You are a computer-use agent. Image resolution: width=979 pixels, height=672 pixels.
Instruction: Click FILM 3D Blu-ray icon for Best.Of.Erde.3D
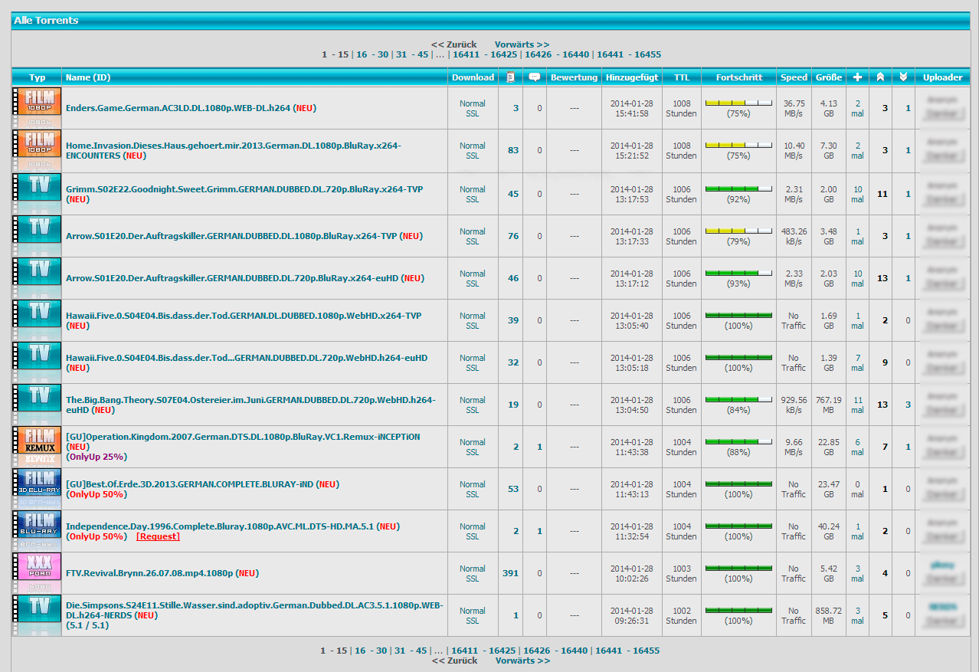pos(37,489)
